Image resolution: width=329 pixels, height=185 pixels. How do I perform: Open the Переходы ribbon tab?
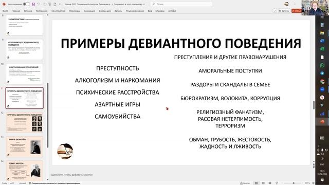75,11
